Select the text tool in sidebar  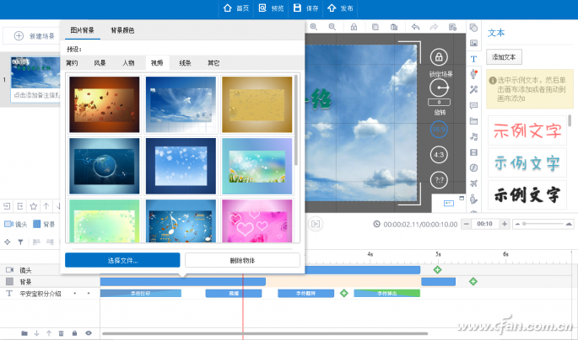tap(474, 58)
